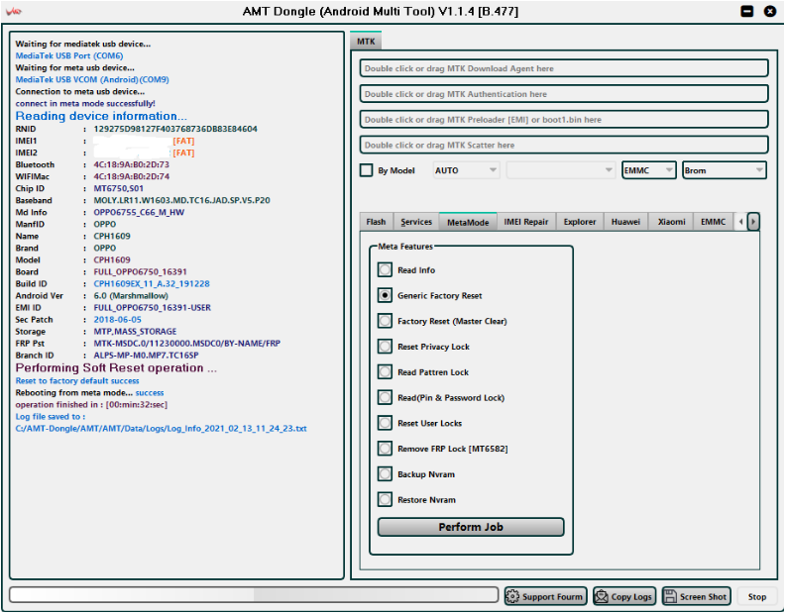Click the AMT Dongle logo icon
Screen dimensions: 785x614
click(x=14, y=11)
